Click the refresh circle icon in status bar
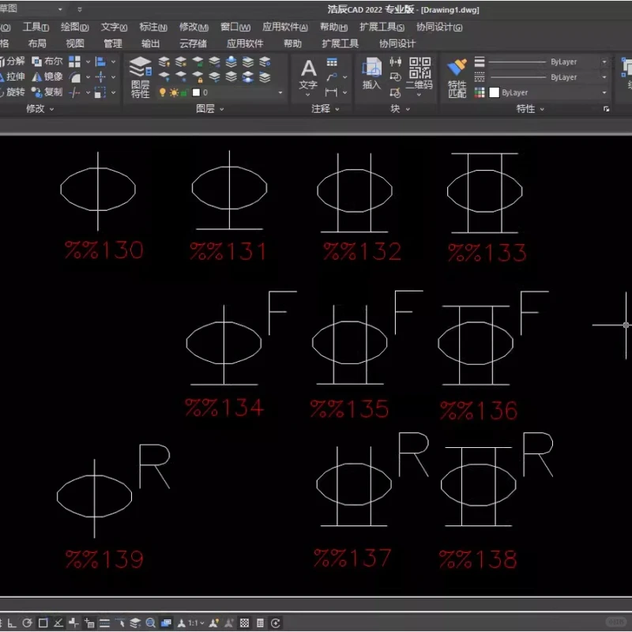Image resolution: width=632 pixels, height=632 pixels. pos(276,623)
